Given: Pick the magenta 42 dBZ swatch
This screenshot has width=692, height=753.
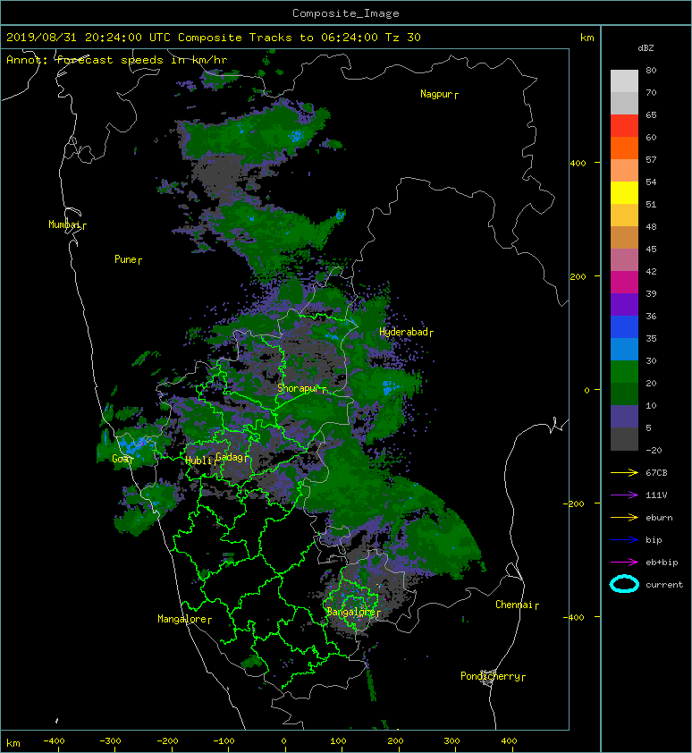Looking at the screenshot, I should click(x=624, y=282).
